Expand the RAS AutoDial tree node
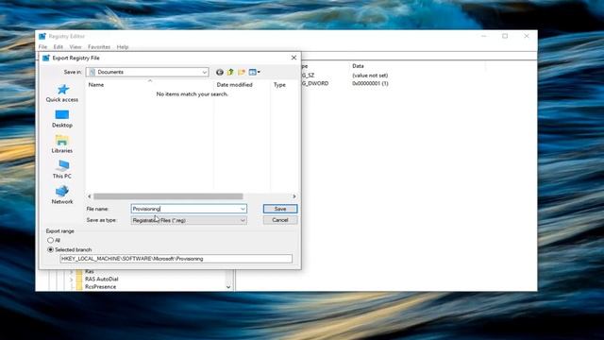 coord(72,280)
